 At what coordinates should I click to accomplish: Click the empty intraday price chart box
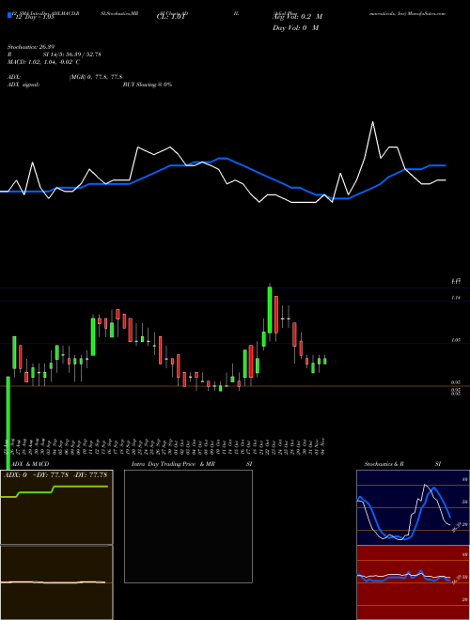(x=188, y=526)
